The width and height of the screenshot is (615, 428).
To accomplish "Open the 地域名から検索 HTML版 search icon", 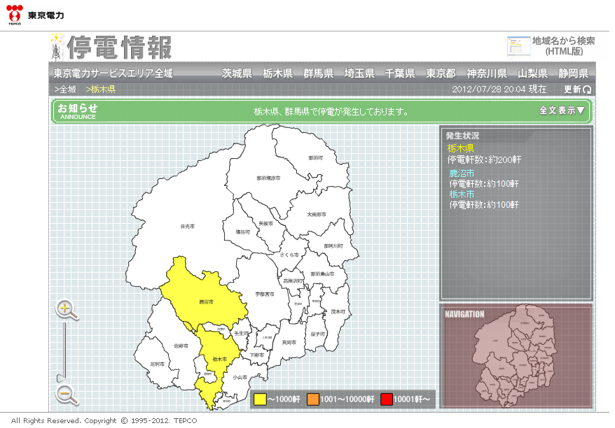I will (518, 45).
